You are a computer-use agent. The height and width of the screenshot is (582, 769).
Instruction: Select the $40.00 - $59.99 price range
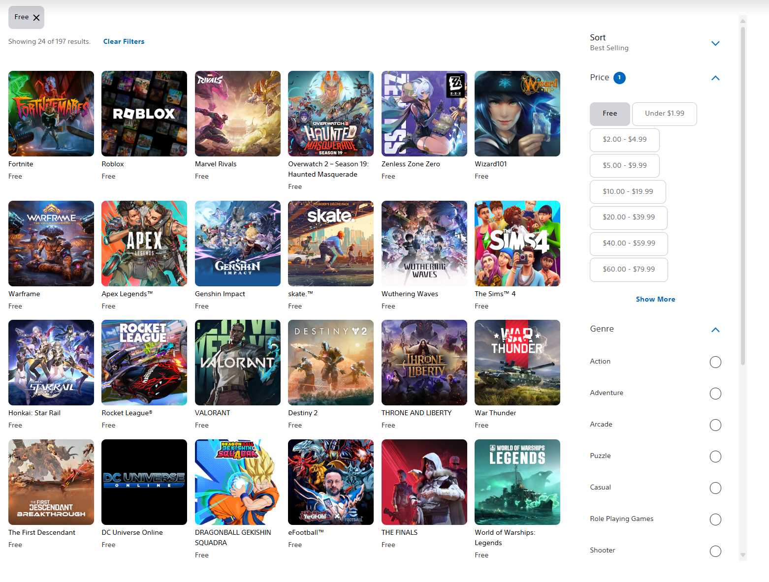coord(629,244)
